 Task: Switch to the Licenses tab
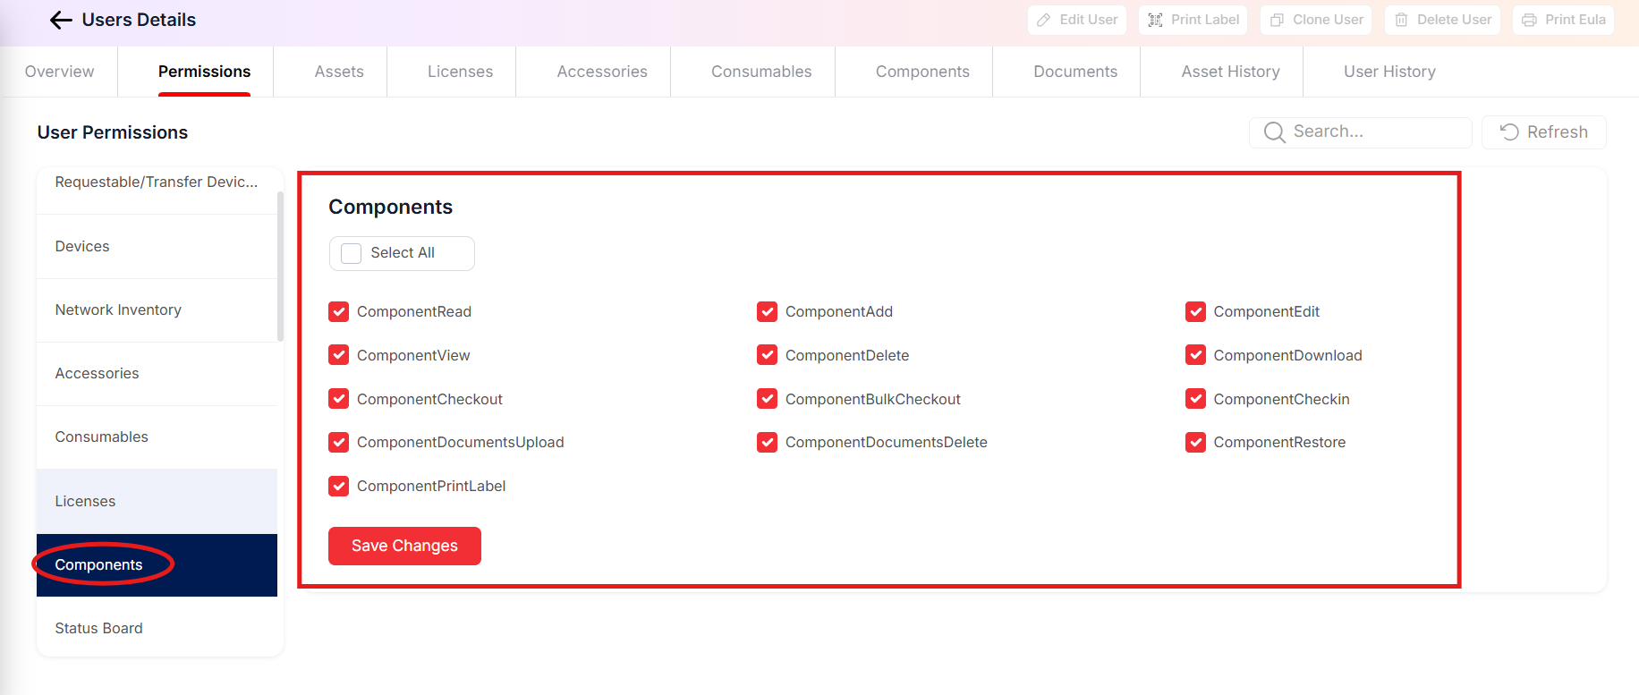[x=460, y=72]
